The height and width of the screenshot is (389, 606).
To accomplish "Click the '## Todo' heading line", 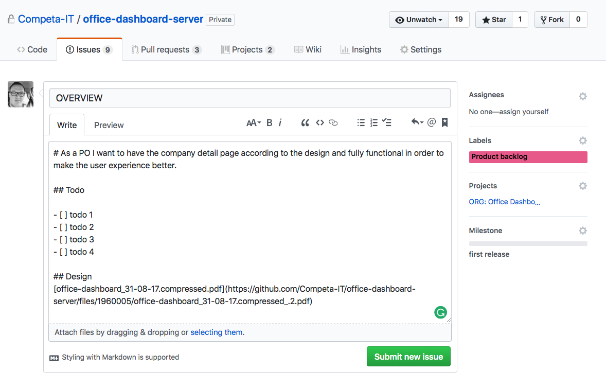I will point(69,190).
